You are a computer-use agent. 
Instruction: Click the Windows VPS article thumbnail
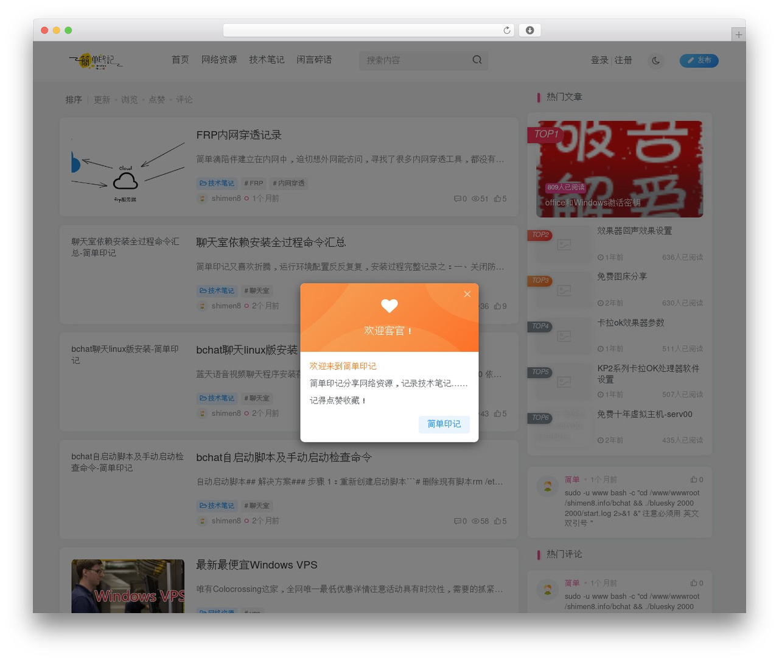(x=128, y=586)
